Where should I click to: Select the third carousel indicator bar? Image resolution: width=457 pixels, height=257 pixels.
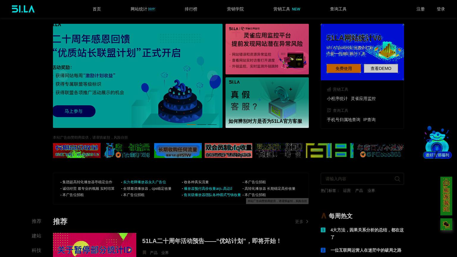[x=212, y=124]
